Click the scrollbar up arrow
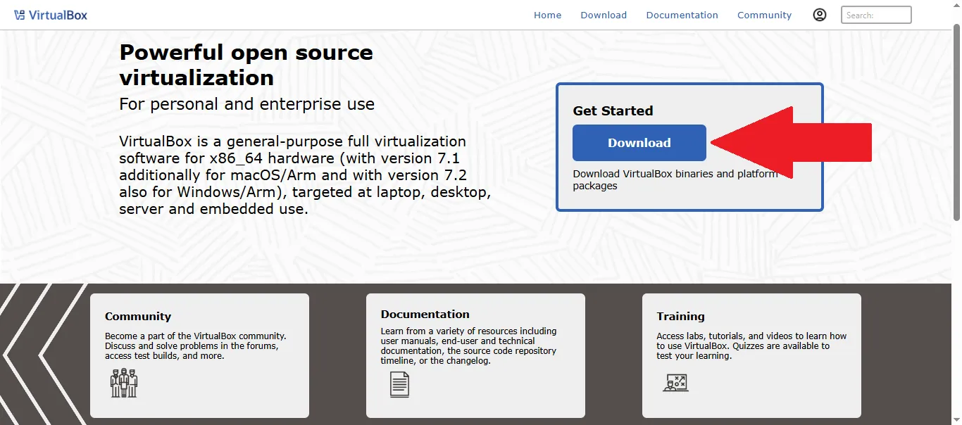962x425 pixels. pyautogui.click(x=956, y=5)
